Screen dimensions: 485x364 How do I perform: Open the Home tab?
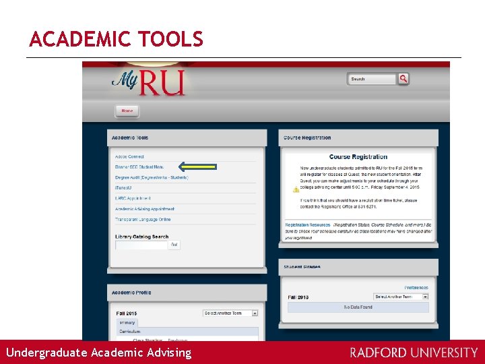tap(127, 111)
